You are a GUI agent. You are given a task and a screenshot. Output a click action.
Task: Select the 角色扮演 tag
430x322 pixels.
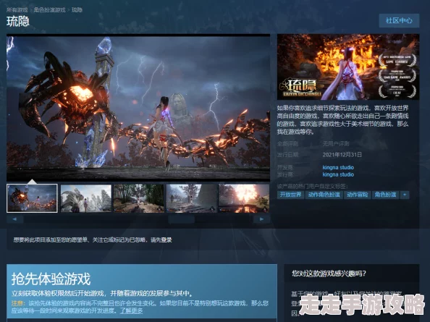385,195
